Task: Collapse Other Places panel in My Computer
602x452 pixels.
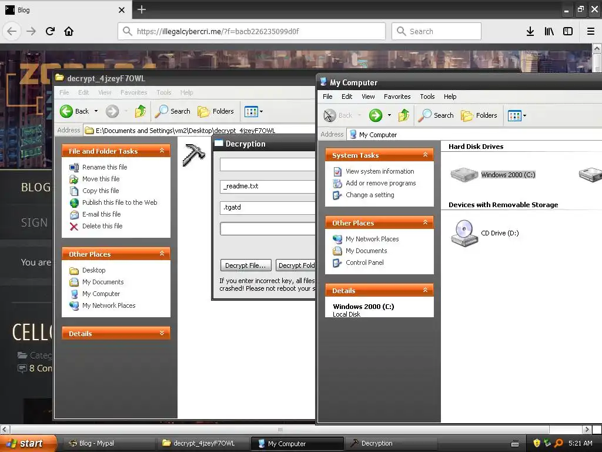Action: coord(426,222)
